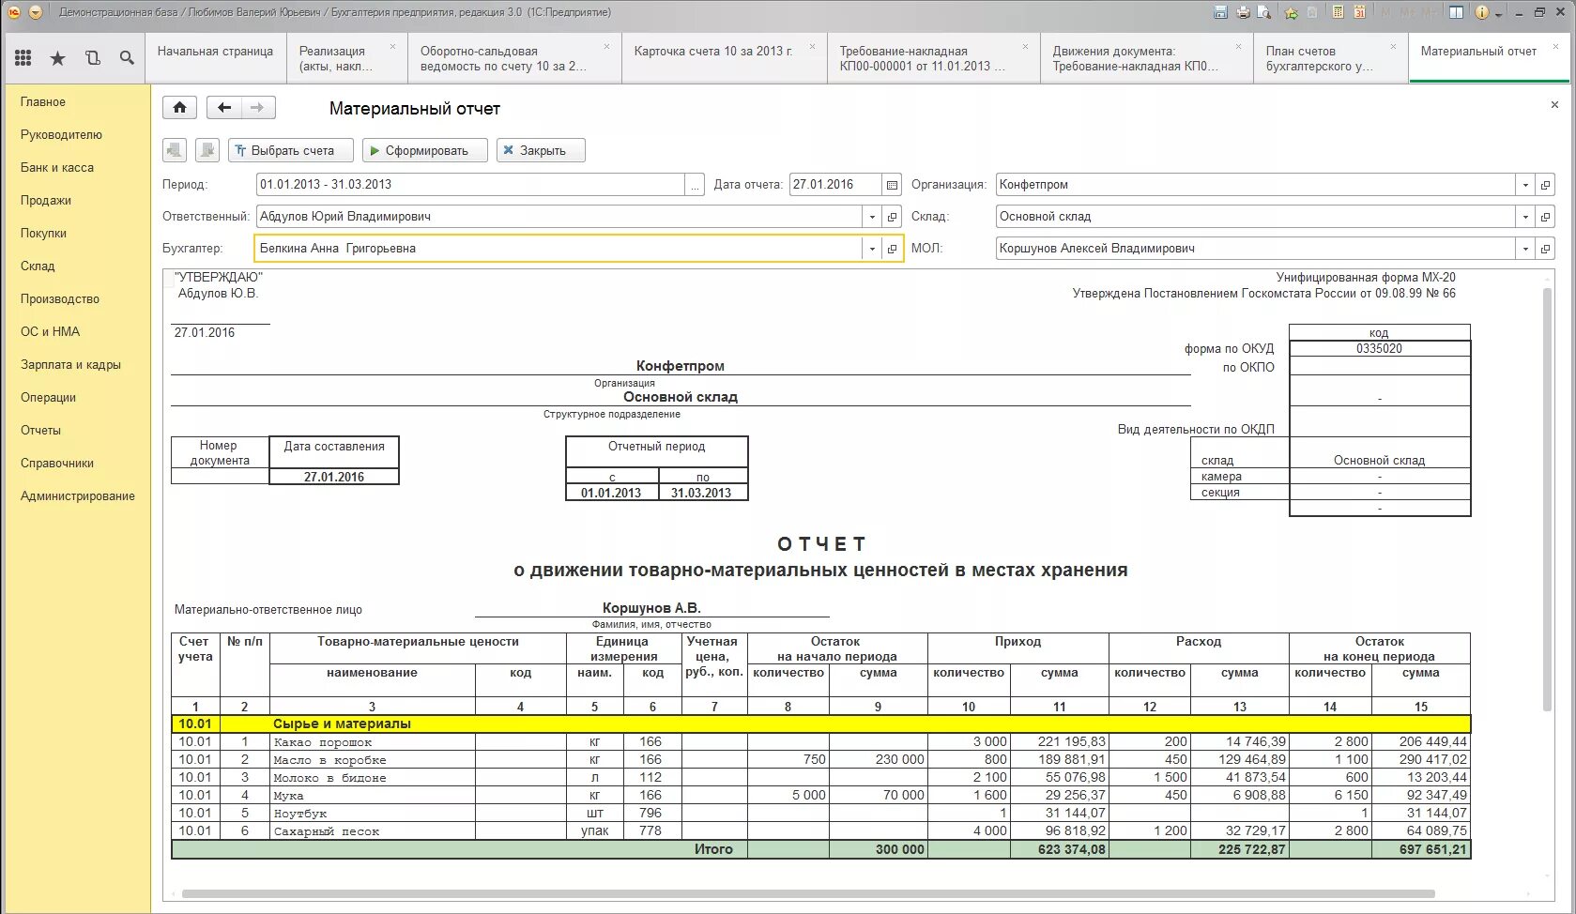Open the МОЛ field link icon
This screenshot has height=914, width=1576.
tap(1545, 249)
